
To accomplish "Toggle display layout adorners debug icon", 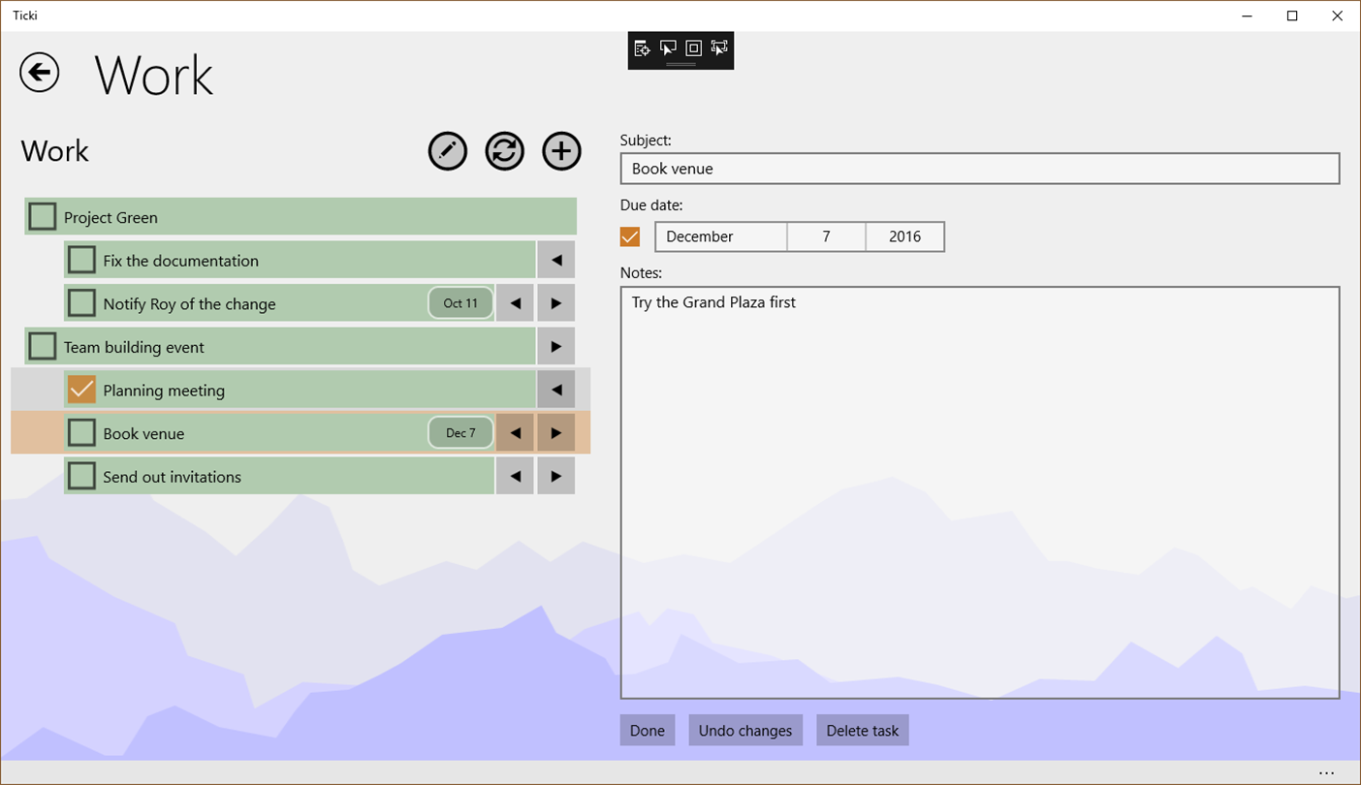I will [x=693, y=48].
